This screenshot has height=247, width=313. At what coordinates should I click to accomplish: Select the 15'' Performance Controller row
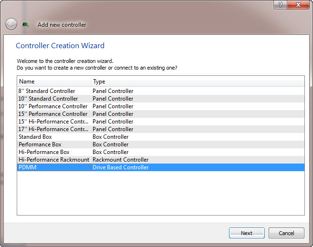tap(161, 114)
